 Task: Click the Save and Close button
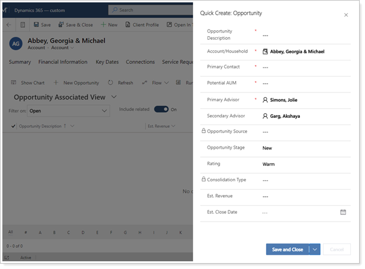288,249
